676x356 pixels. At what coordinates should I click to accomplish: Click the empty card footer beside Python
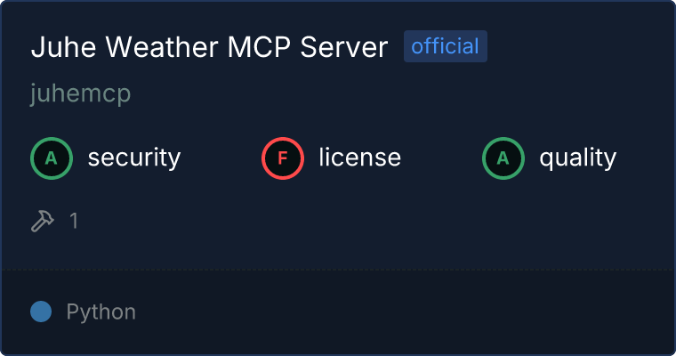[406, 311]
